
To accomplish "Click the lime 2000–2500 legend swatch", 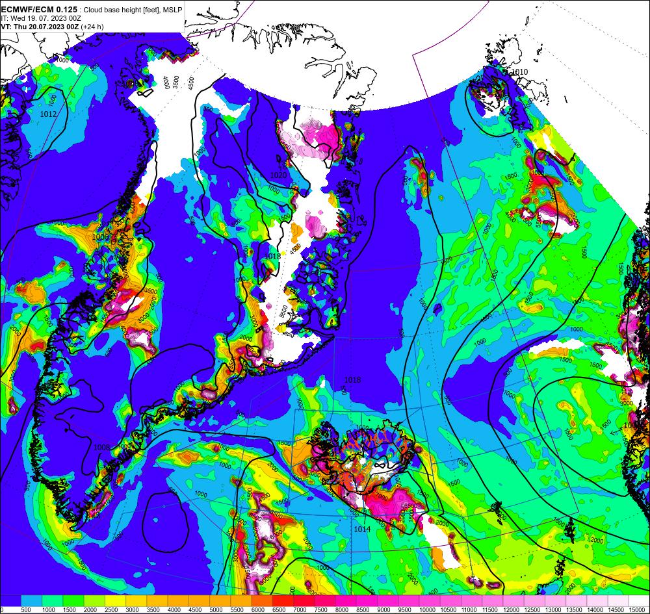I will [x=94, y=600].
